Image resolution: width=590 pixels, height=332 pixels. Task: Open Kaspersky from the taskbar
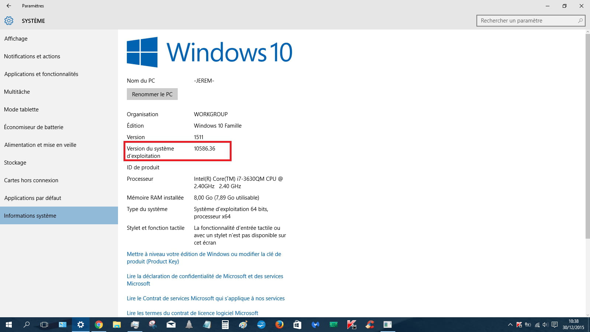351,325
